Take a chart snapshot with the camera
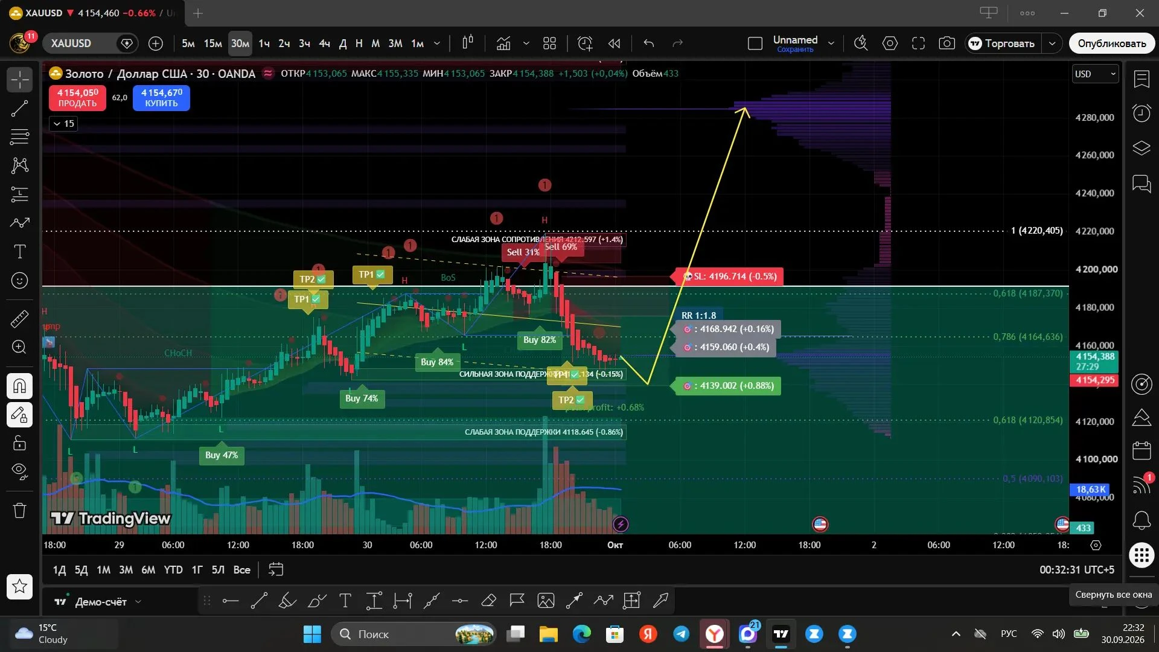Screen dimensions: 1159x652 point(947,43)
